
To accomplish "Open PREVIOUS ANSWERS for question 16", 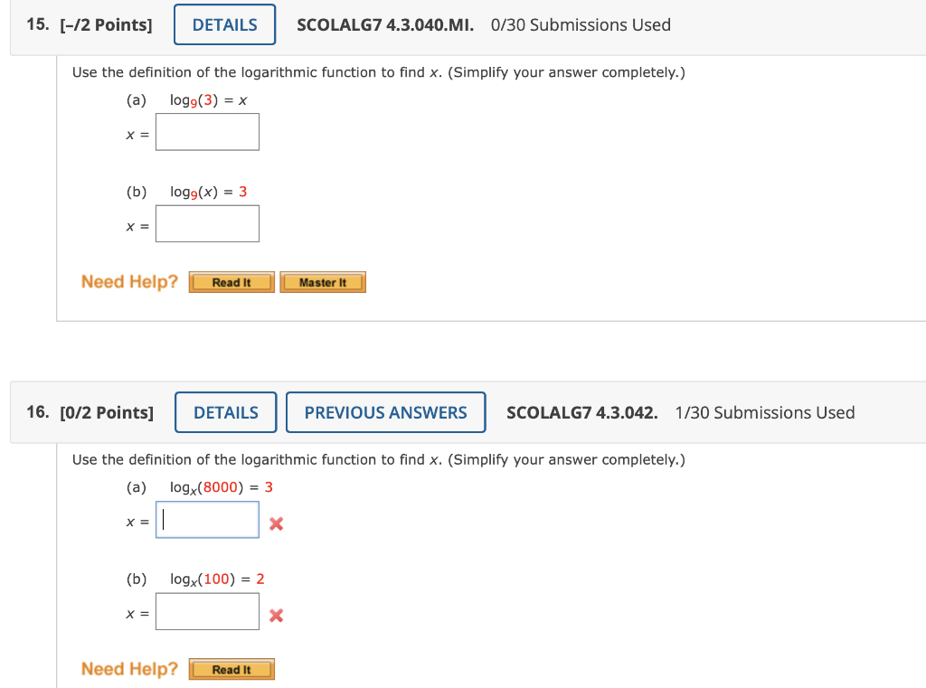I will pyautogui.click(x=386, y=412).
